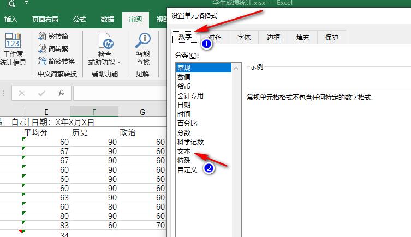Click 平均分 cell with value 63
This screenshot has height=237, width=411.
(x=46, y=197)
